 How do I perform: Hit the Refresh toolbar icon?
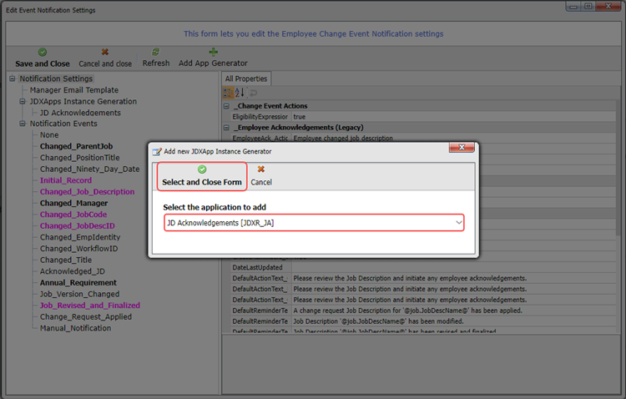[x=155, y=52]
